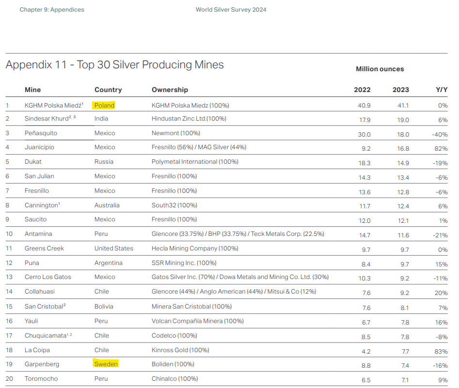Click the Million ounces units label
459x388 pixels.
tap(380, 69)
